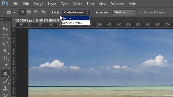Select the Eyedropper tool

5,66
